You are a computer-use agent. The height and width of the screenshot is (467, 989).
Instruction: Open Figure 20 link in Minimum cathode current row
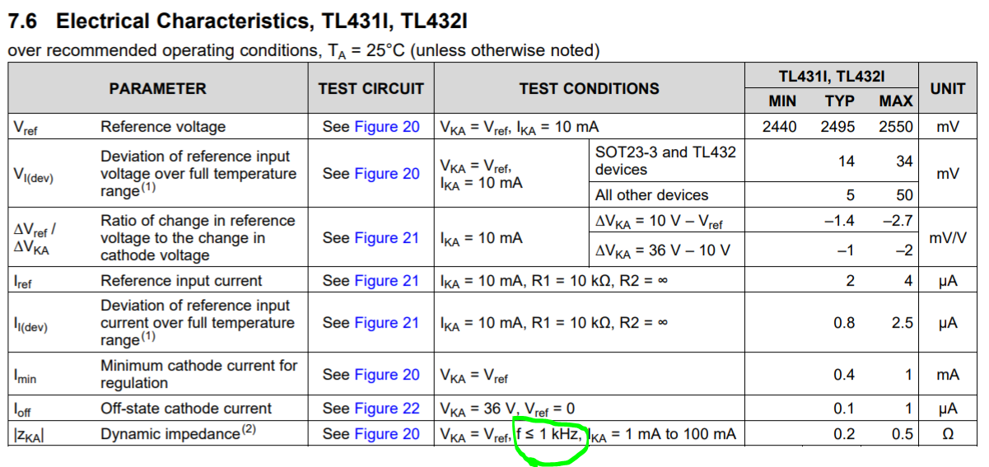pos(386,375)
